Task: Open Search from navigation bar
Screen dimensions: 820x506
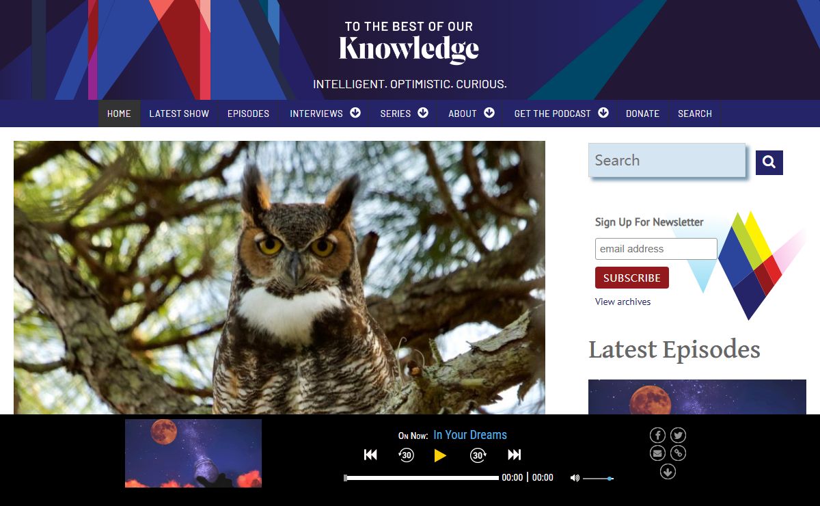Action: click(695, 114)
